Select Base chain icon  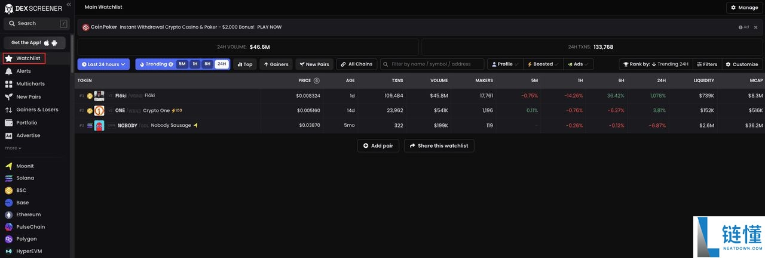tap(9, 203)
